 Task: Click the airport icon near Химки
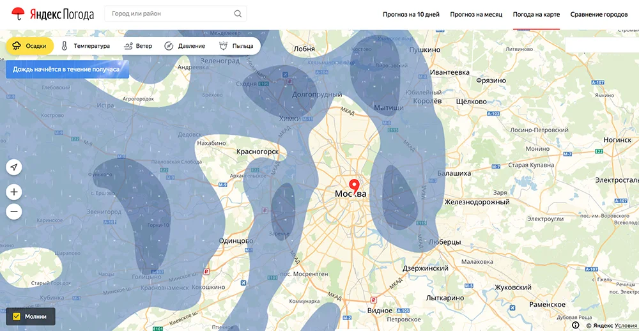285,74
